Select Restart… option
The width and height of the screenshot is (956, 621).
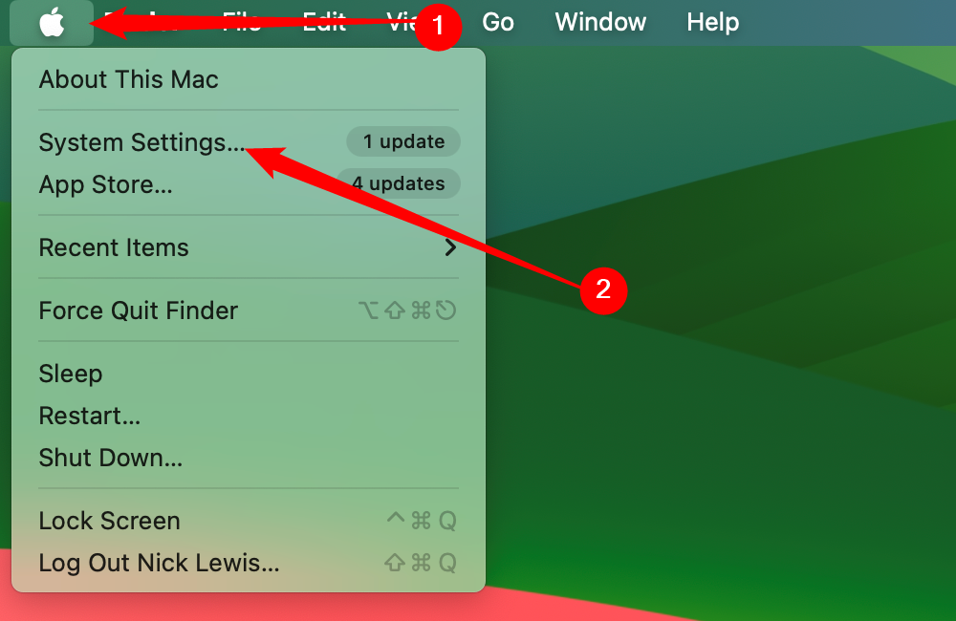[x=249, y=416]
